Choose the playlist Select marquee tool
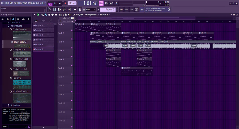 pos(62,15)
